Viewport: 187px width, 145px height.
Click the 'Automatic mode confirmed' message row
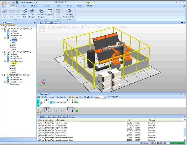tap(110, 140)
